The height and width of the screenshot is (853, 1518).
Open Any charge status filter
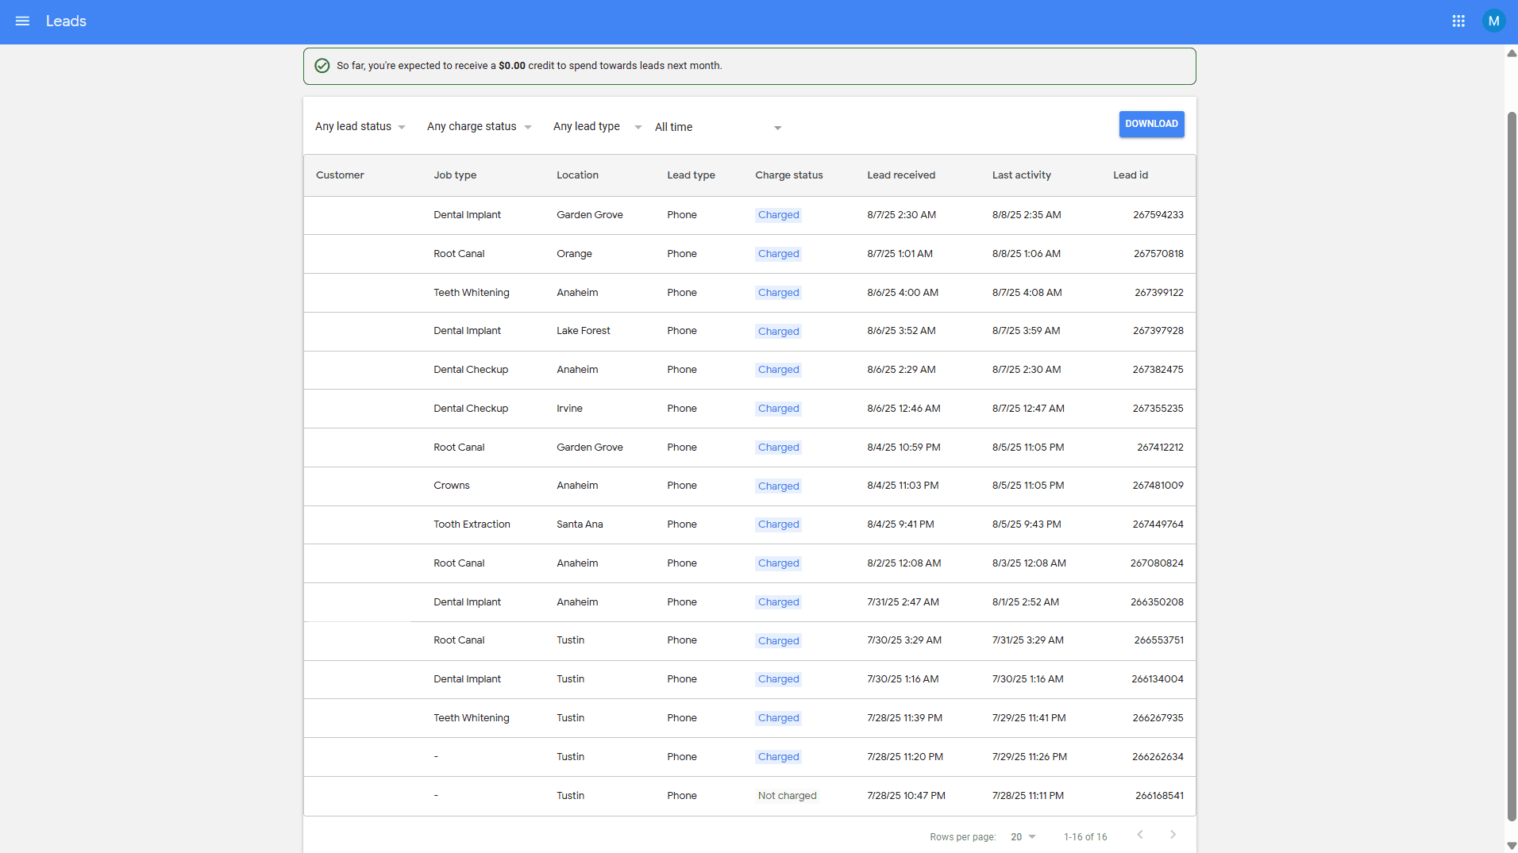(480, 127)
